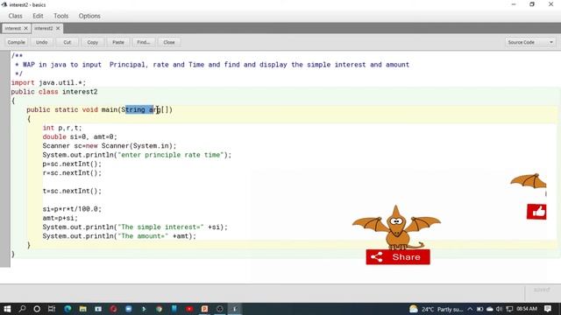The height and width of the screenshot is (315, 561).
Task: Click the active BlueJ taskbar icon
Action: [235, 309]
